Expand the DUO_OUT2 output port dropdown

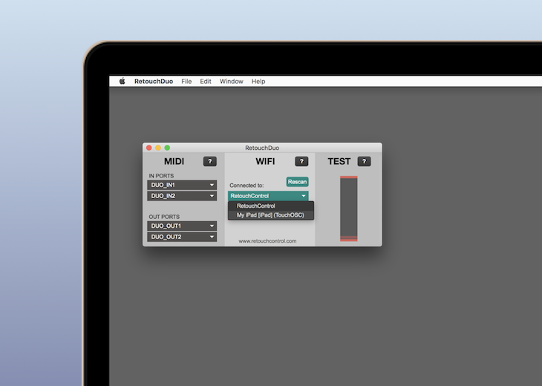[182, 237]
